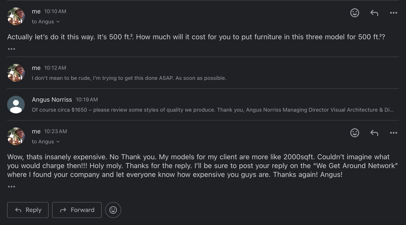The height and width of the screenshot is (225, 406).
Task: Open more options for the 10:10 AM message
Action: click(394, 12)
